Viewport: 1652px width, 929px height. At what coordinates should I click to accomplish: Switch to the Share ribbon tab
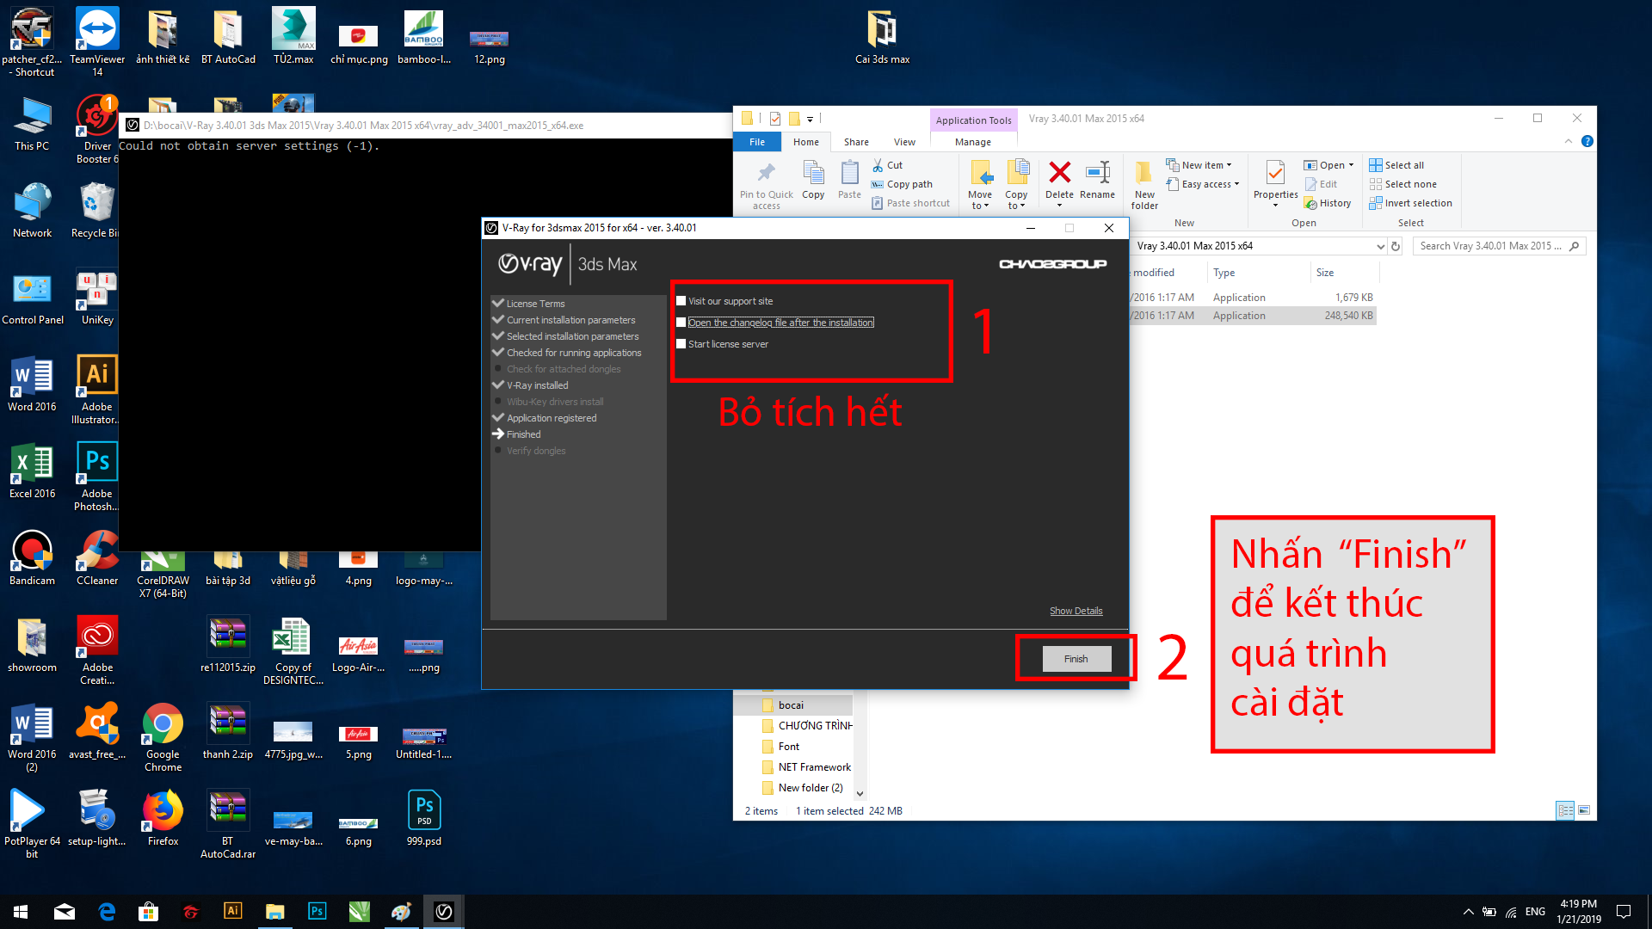tap(855, 142)
